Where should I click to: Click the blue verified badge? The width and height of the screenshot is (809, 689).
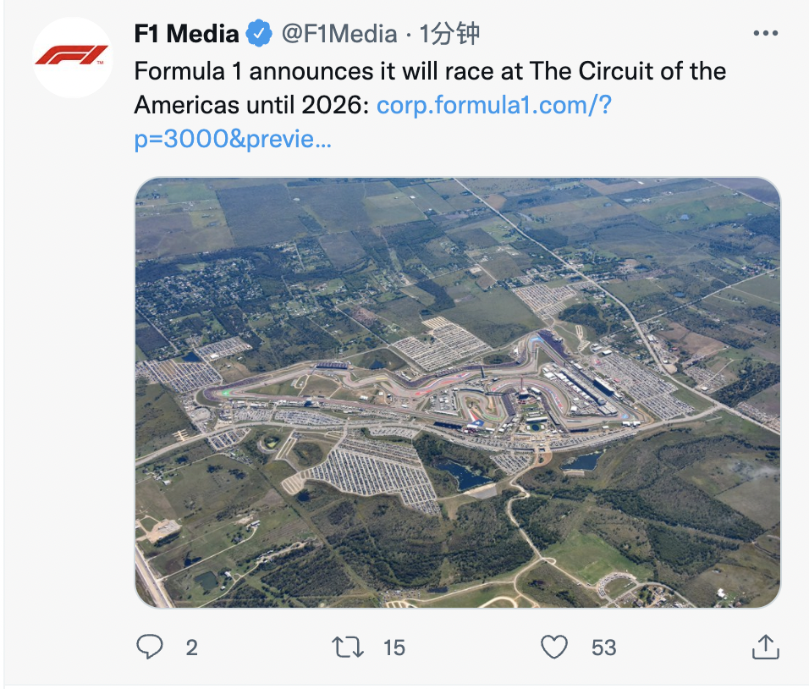(x=259, y=34)
